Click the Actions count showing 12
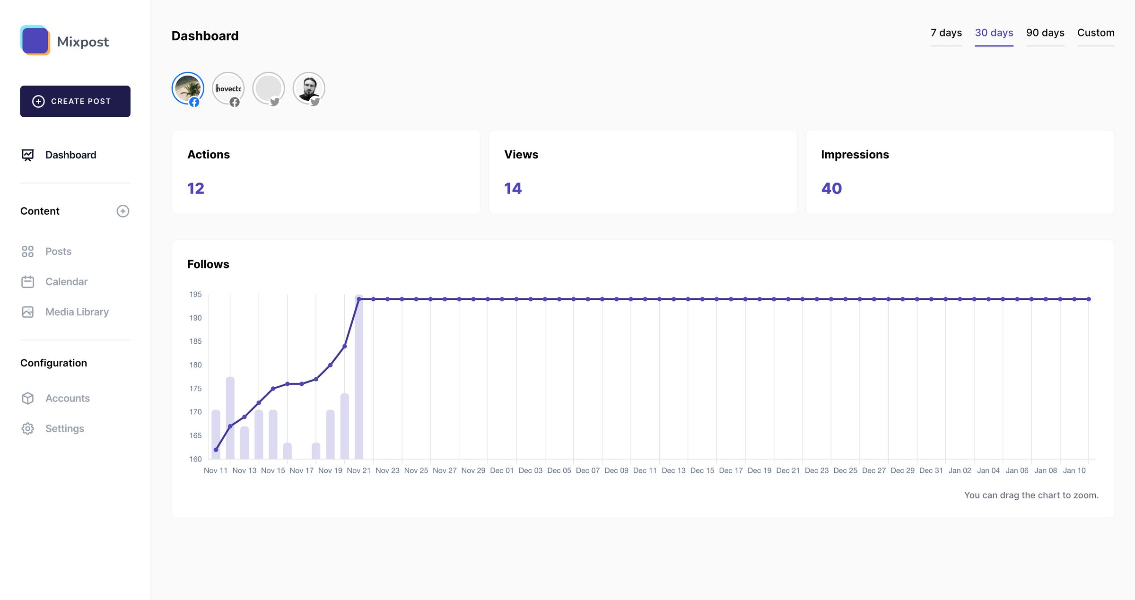The image size is (1135, 600). (195, 188)
